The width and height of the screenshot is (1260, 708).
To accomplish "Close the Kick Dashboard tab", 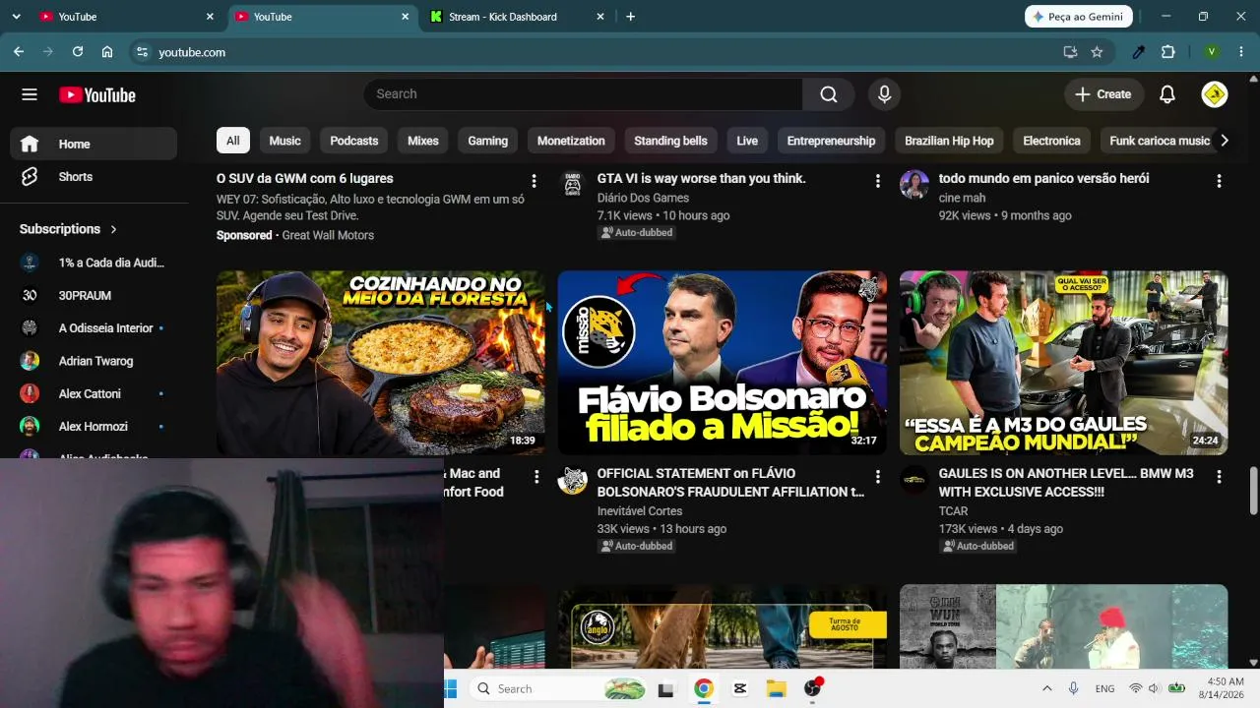I will (600, 17).
